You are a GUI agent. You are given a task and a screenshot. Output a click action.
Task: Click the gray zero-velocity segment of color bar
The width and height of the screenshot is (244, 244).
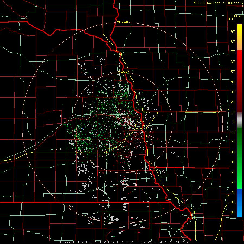click(239, 120)
